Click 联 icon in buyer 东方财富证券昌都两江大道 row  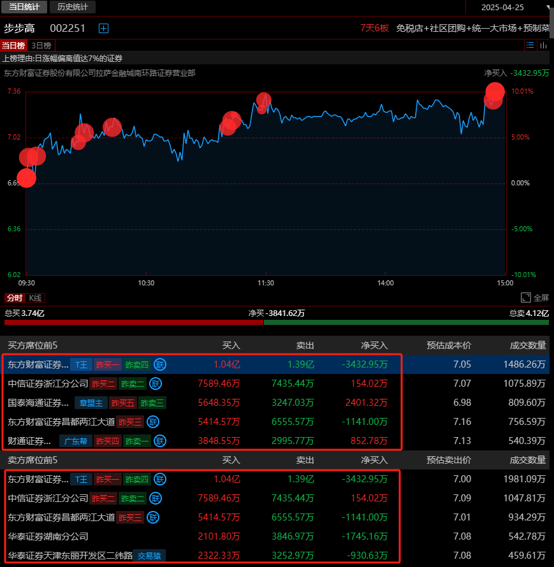coord(153,422)
